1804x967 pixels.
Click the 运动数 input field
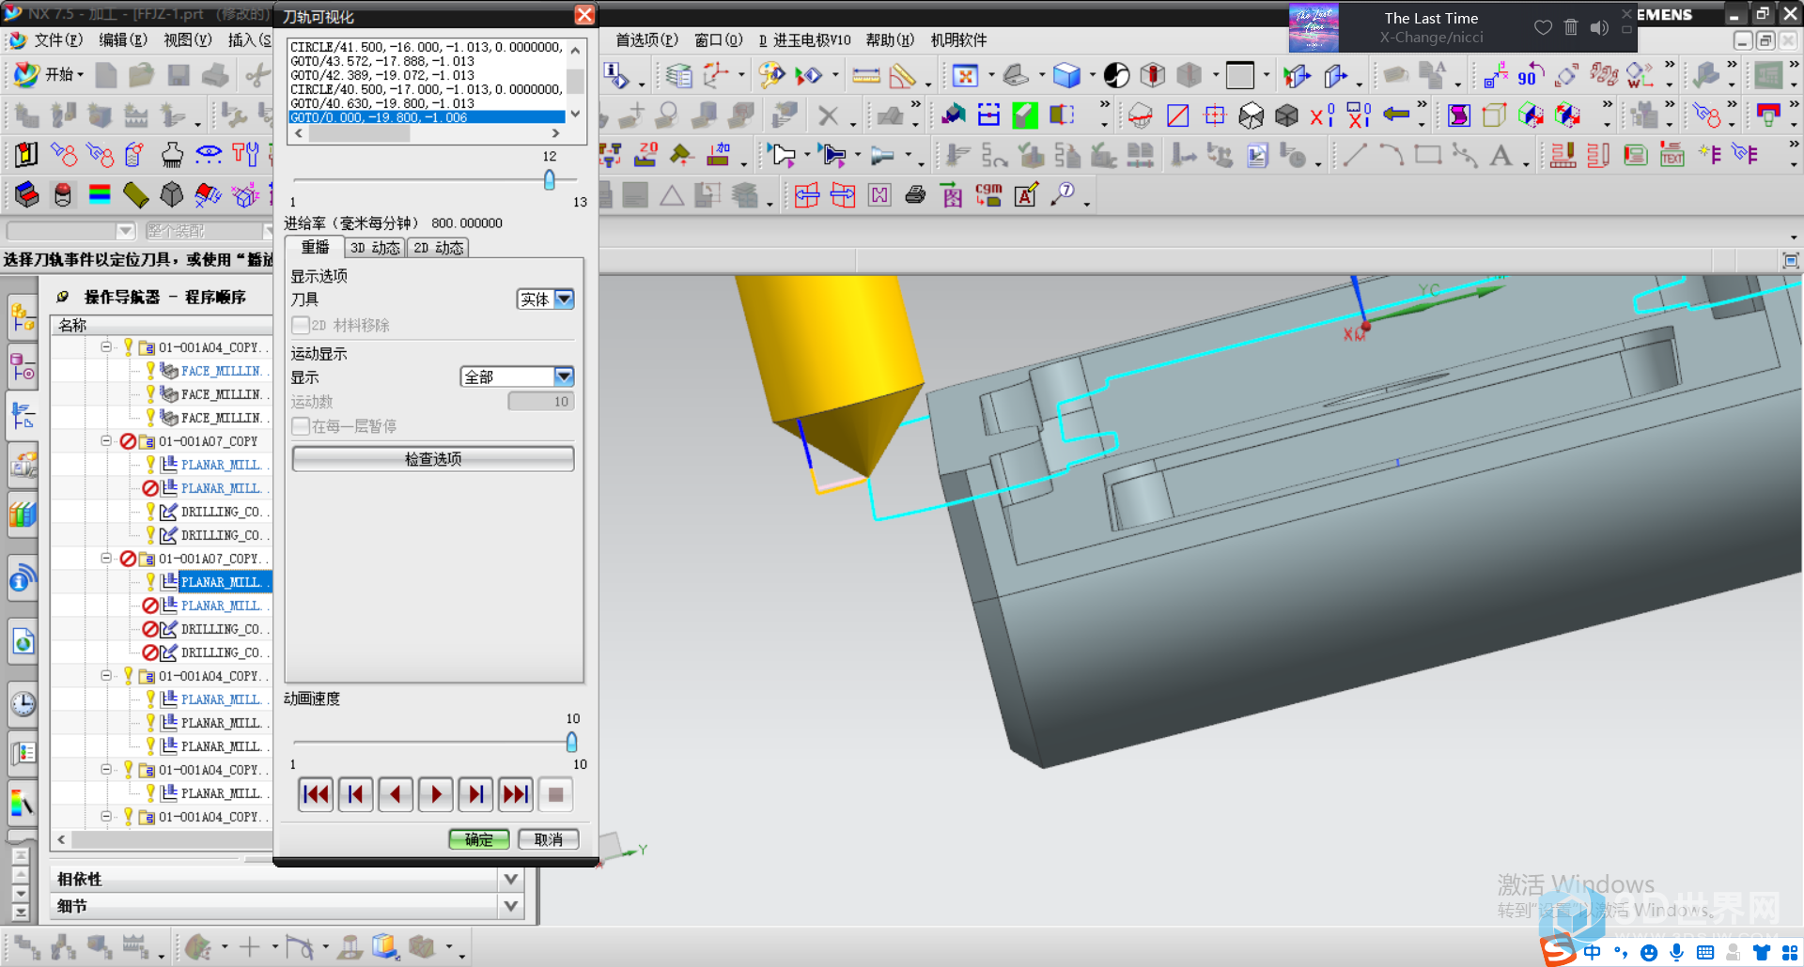pyautogui.click(x=540, y=402)
